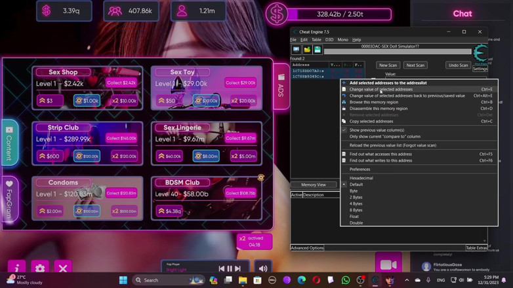Collect $108.75b from BDSM Club
The width and height of the screenshot is (513, 288).
[241, 193]
